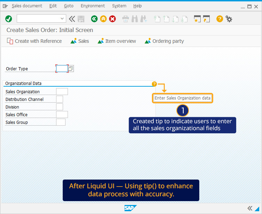Click the Organizational Data group title
This screenshot has height=214, width=262.
[23, 83]
